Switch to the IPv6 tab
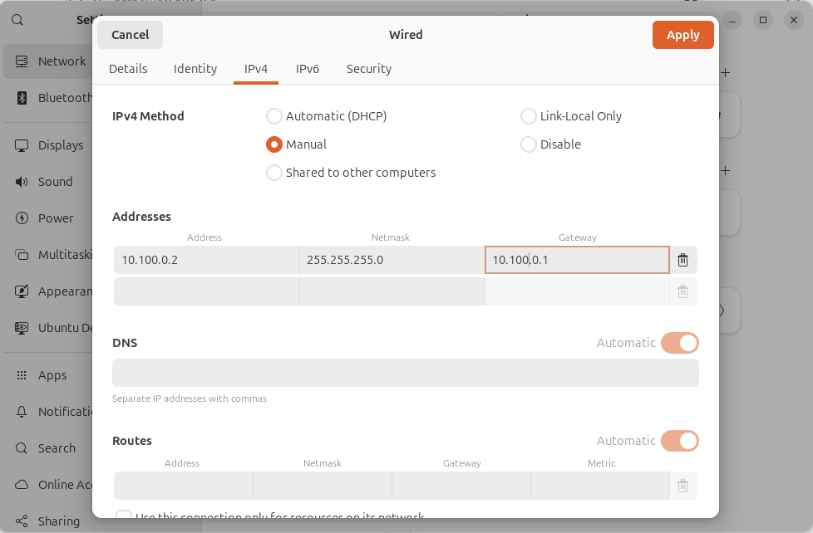 308,69
